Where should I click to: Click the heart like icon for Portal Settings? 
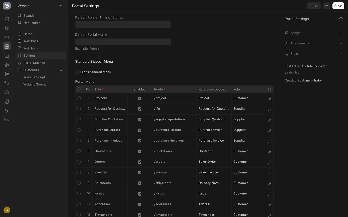tap(341, 19)
